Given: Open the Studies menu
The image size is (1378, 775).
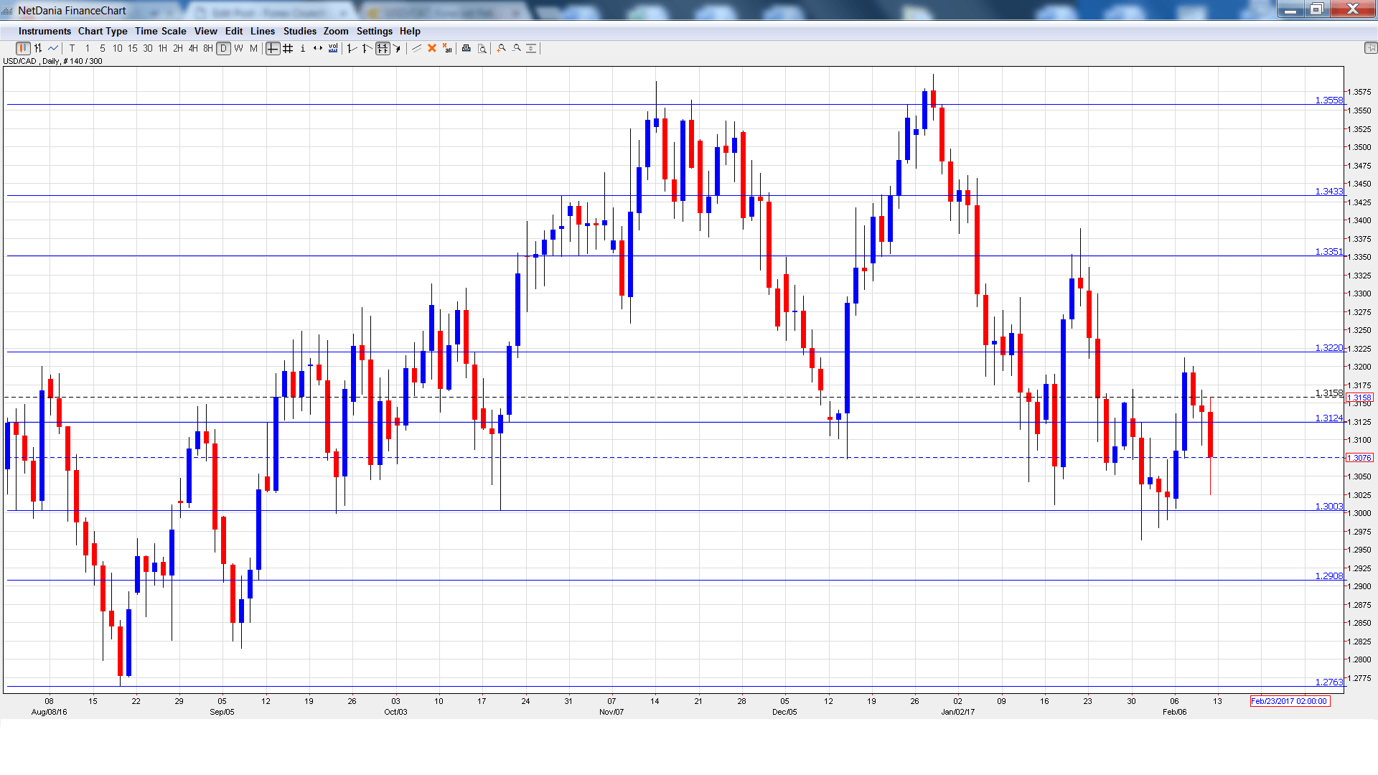Looking at the screenshot, I should click(x=299, y=32).
